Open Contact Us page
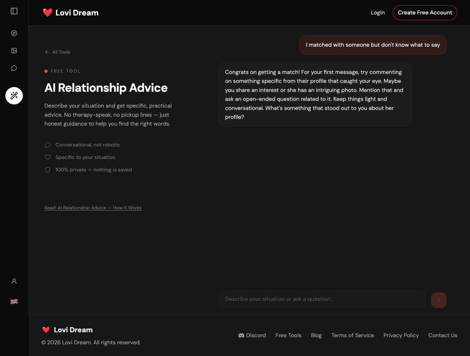 442,335
